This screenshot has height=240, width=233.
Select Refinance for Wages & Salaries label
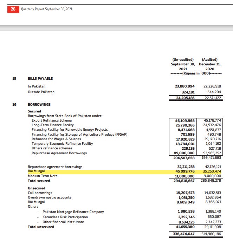click(x=56, y=139)
